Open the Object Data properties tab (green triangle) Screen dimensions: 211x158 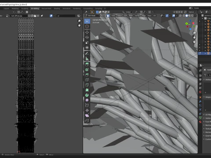click(200, 118)
